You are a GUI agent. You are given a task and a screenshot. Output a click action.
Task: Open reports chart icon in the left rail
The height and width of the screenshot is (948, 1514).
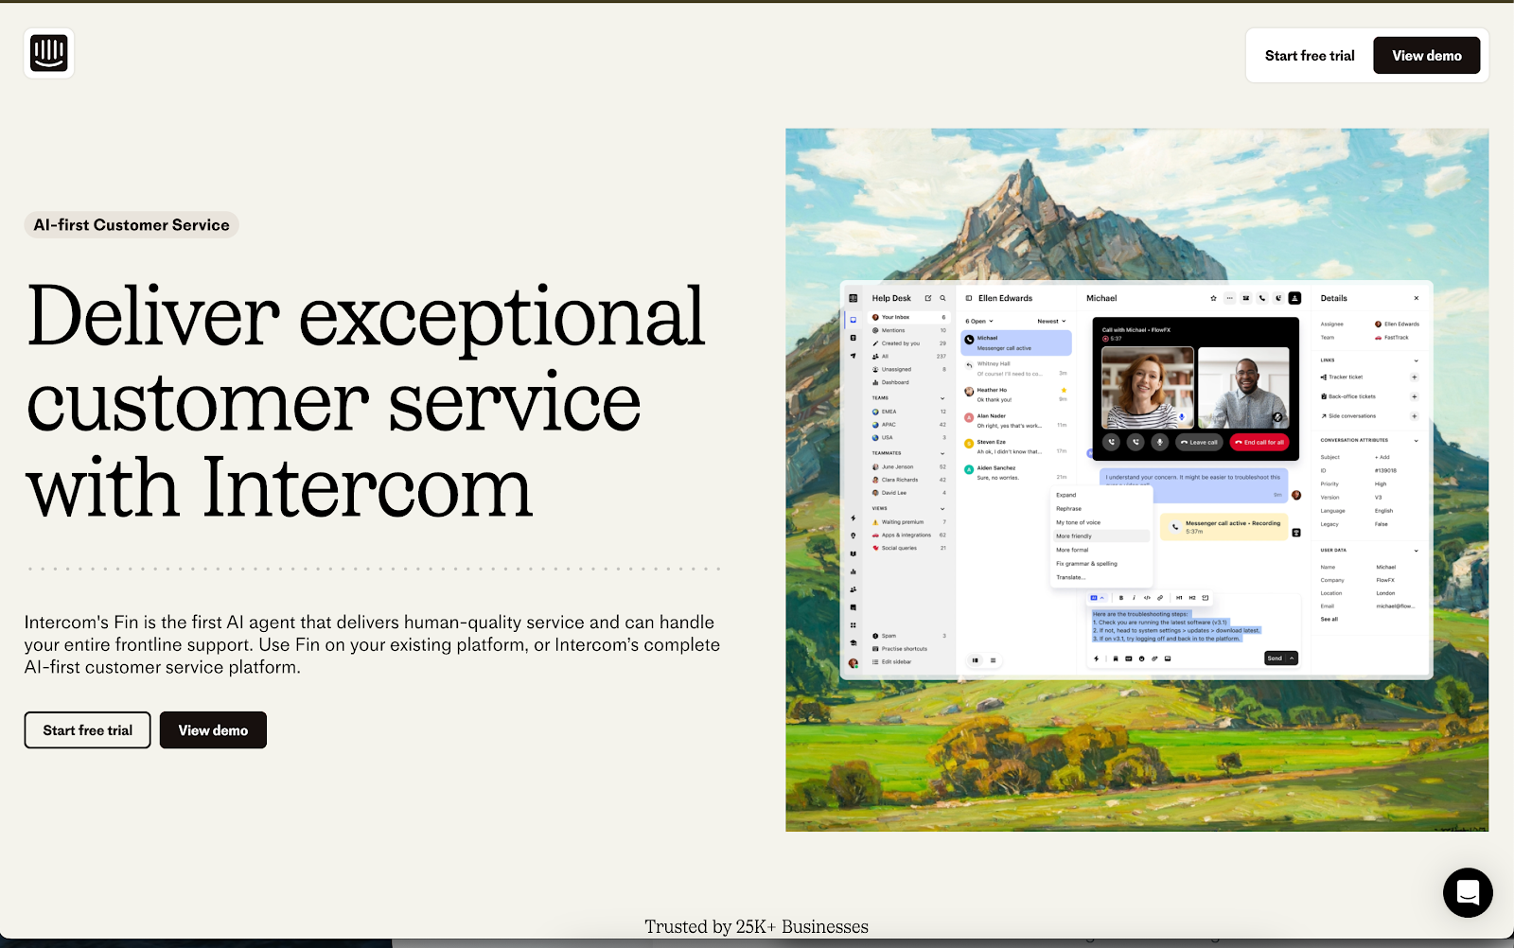pyautogui.click(x=853, y=571)
